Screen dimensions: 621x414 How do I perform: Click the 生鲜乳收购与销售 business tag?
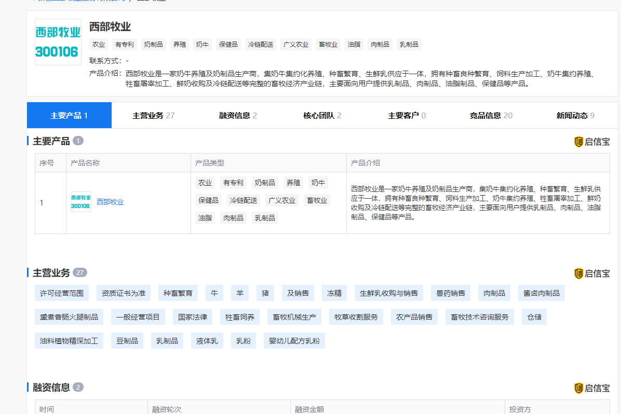(x=389, y=293)
